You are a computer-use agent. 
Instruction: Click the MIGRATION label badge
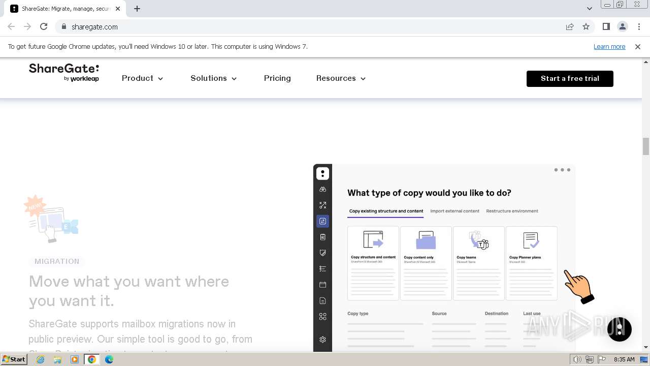click(57, 261)
